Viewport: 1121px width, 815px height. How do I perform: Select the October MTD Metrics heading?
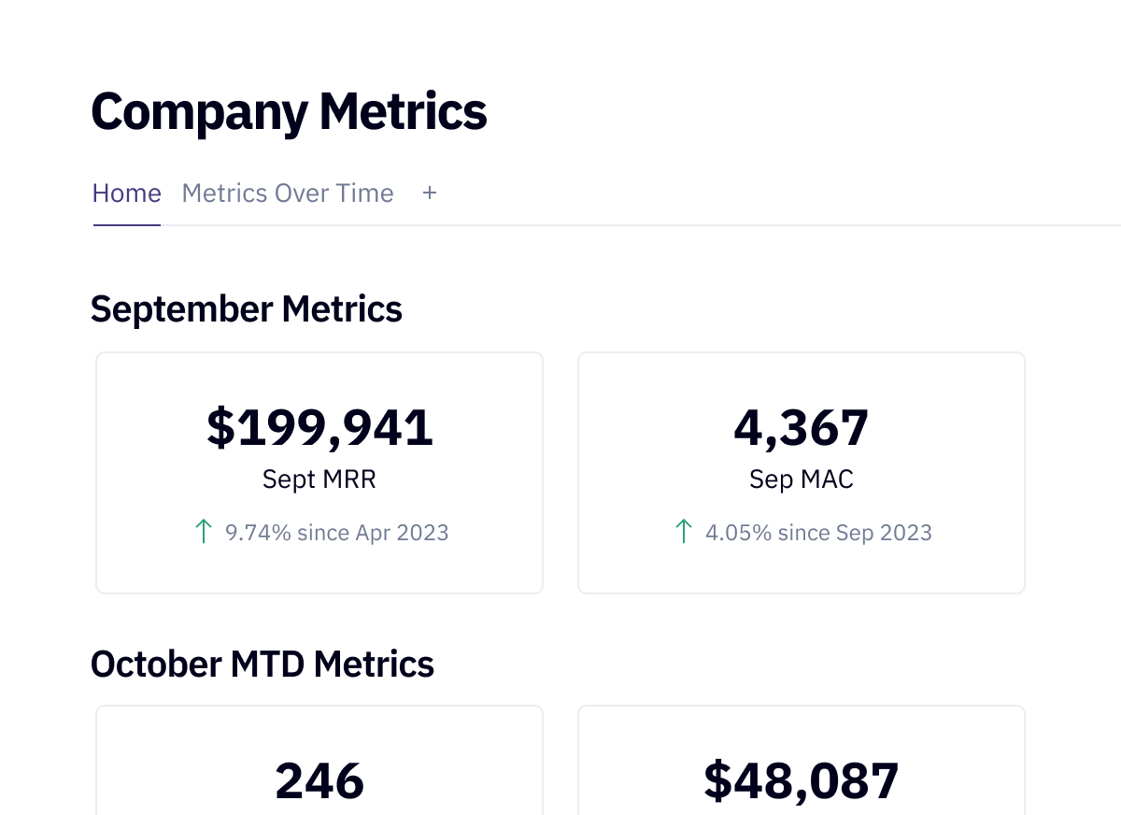[263, 664]
